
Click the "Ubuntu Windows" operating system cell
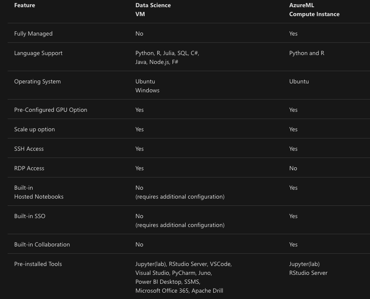click(x=147, y=86)
